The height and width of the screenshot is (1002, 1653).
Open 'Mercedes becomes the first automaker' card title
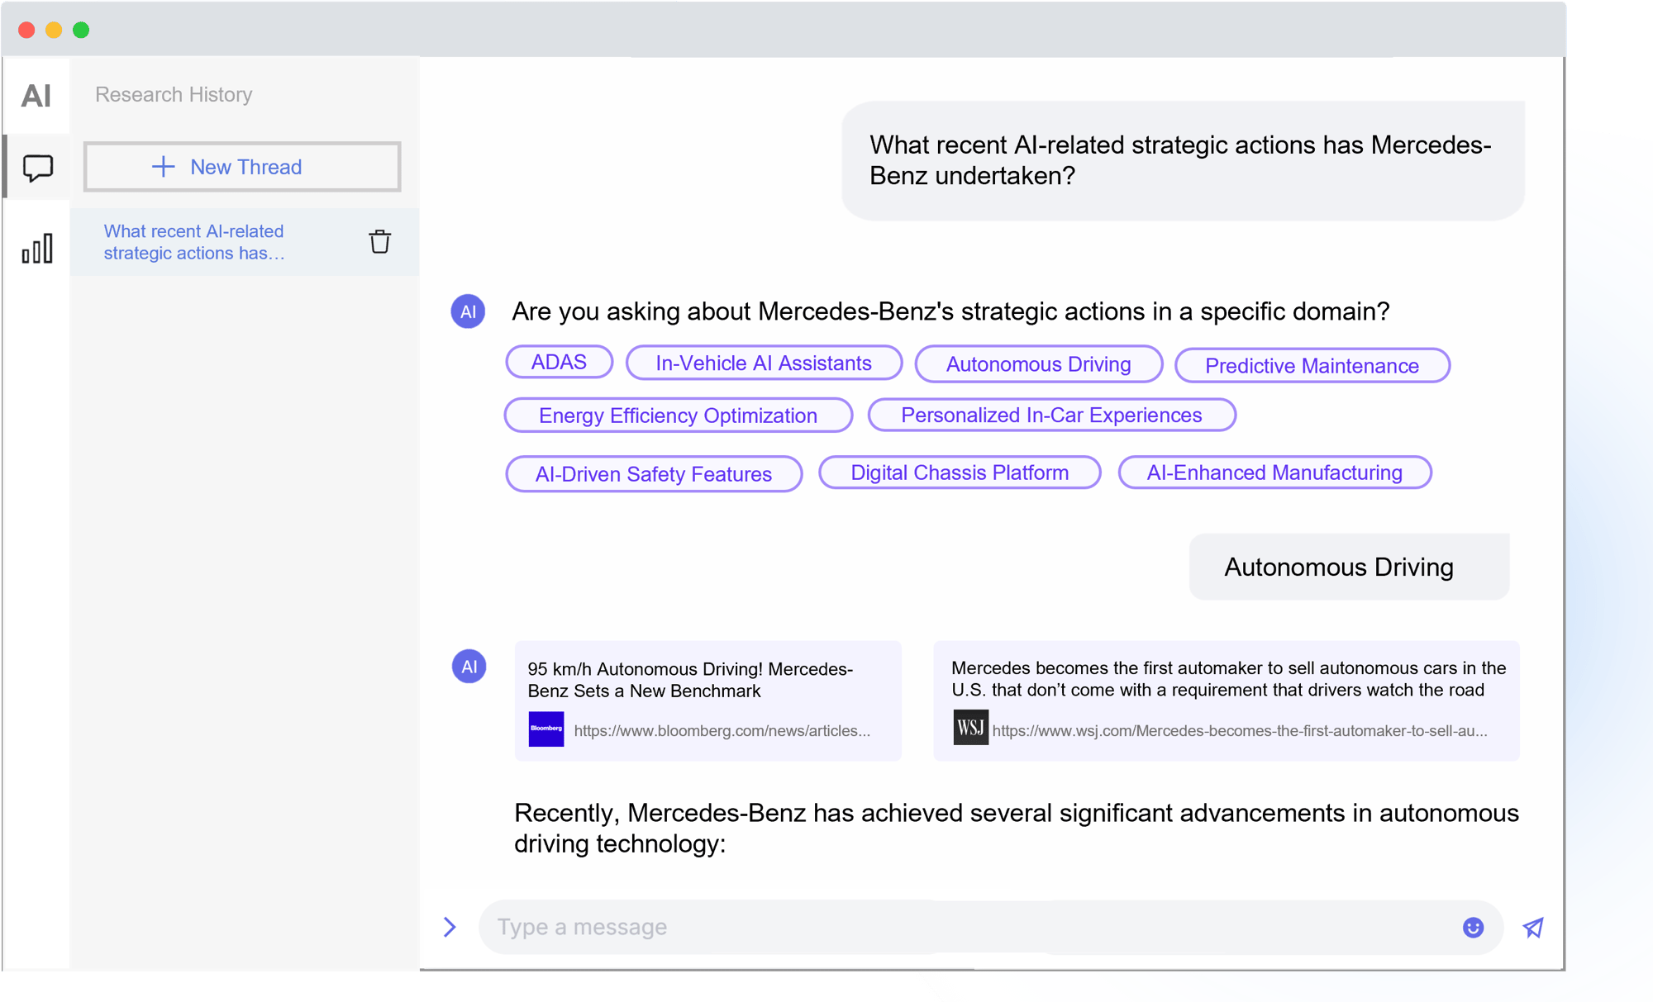(1228, 679)
